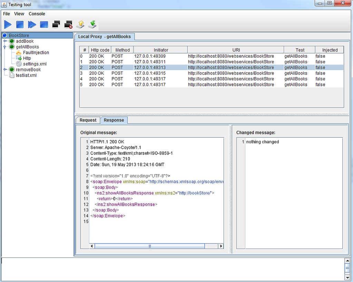Select the BookStore root node icon
The width and height of the screenshot is (353, 282).
(x=5, y=35)
